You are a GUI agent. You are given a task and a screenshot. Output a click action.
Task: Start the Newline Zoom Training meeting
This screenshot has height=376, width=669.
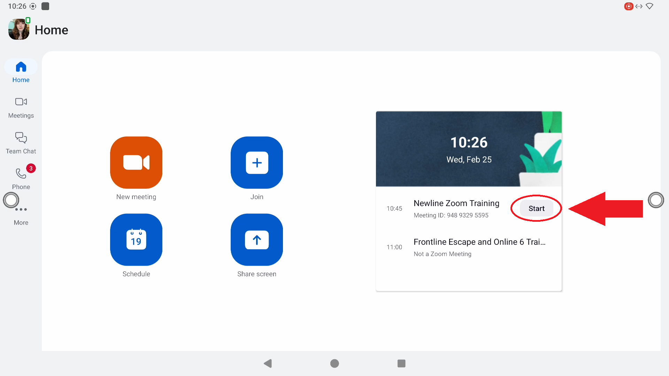[536, 209]
